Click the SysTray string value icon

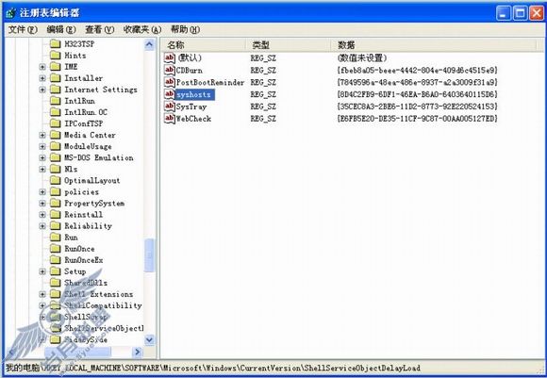pyautogui.click(x=170, y=106)
